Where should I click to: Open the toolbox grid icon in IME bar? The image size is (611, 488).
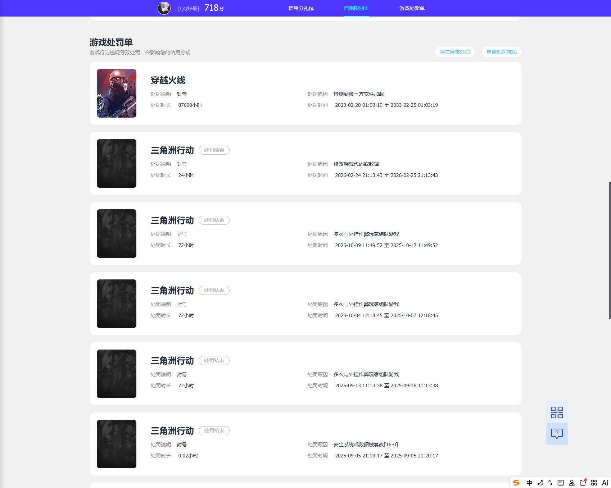pos(594,483)
